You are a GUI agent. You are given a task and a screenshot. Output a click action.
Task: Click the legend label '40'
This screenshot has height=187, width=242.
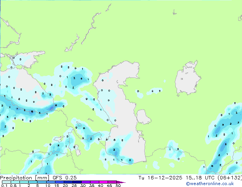pyautogui.click(x=101, y=185)
